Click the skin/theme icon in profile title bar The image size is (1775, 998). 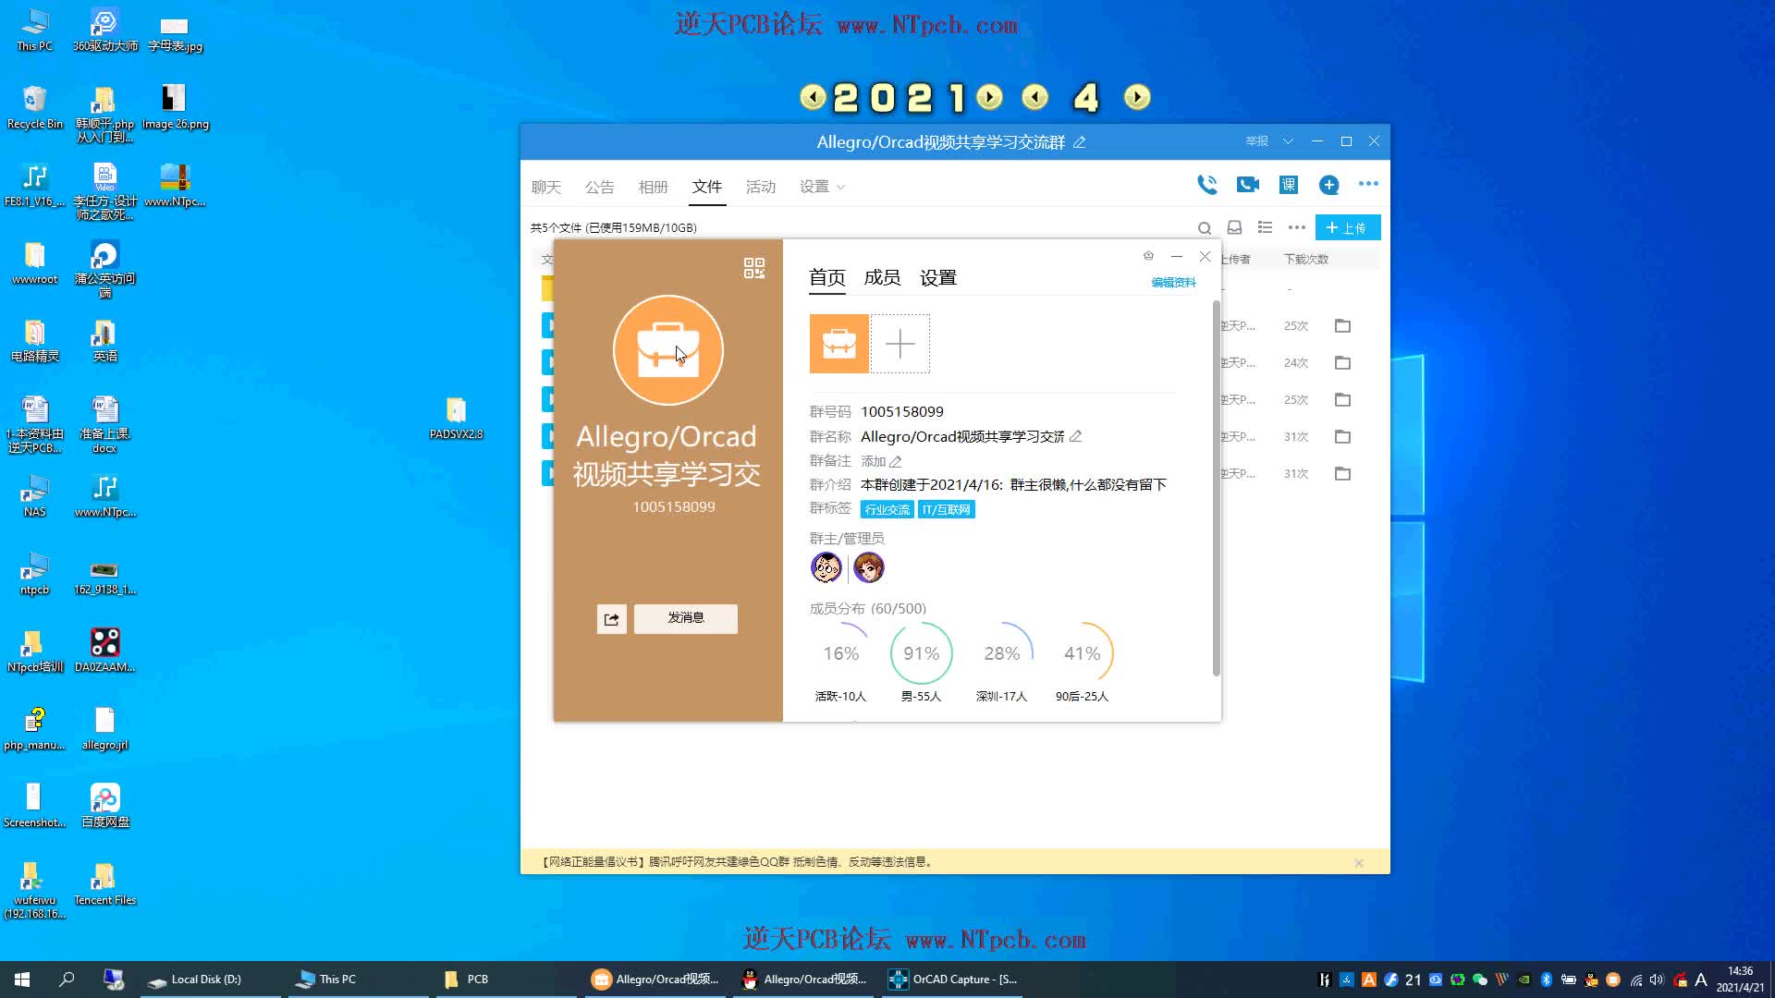tap(1148, 256)
